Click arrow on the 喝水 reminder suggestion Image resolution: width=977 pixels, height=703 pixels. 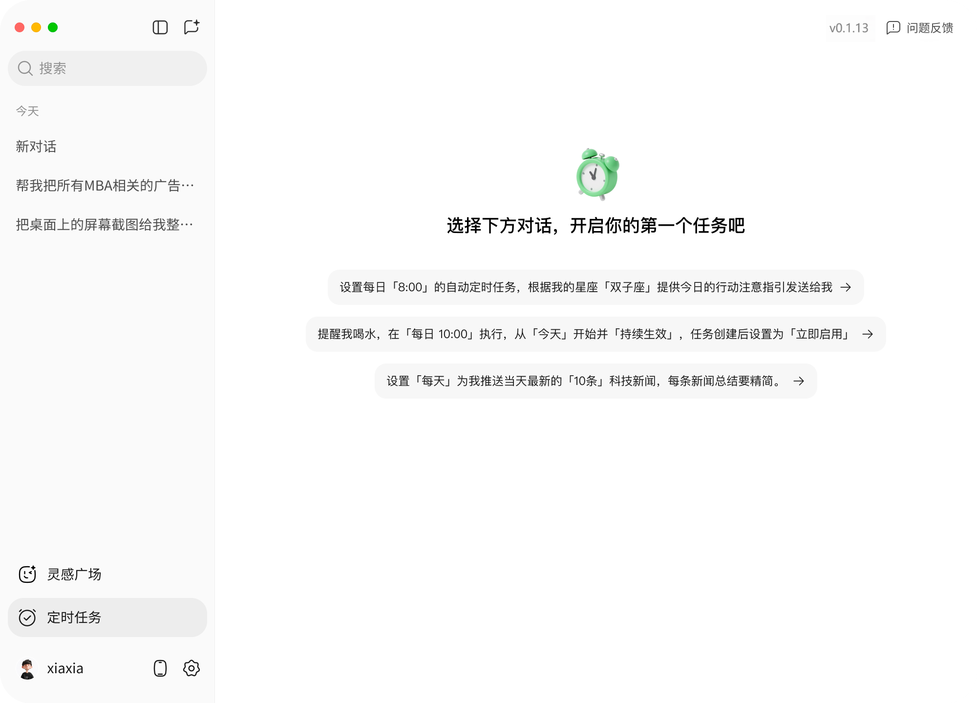tap(868, 334)
